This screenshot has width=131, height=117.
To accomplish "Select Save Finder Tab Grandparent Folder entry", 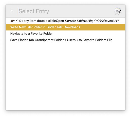I will [x=65, y=40].
